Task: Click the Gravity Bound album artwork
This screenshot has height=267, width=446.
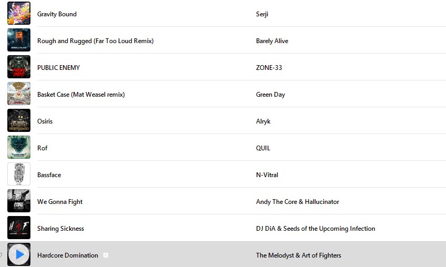Action: pos(19,13)
